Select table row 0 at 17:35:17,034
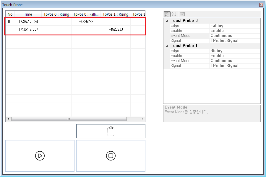 pyautogui.click(x=28, y=22)
